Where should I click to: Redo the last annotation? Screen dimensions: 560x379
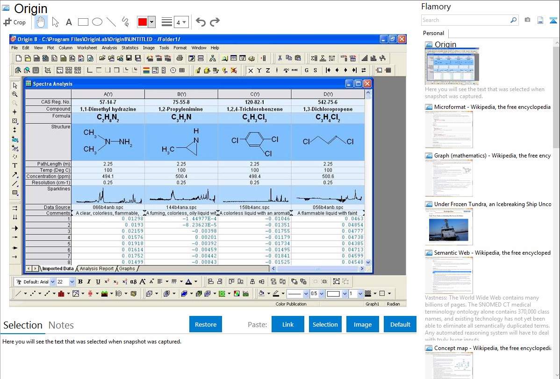coord(215,22)
